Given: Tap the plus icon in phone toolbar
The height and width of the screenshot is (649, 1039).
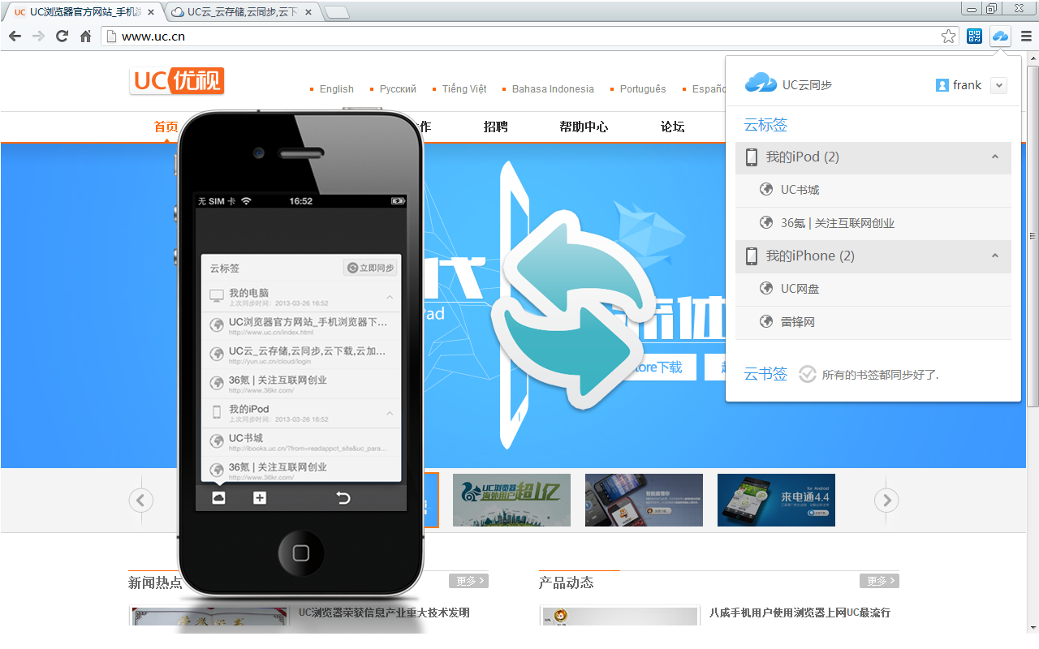Looking at the screenshot, I should tap(260, 497).
